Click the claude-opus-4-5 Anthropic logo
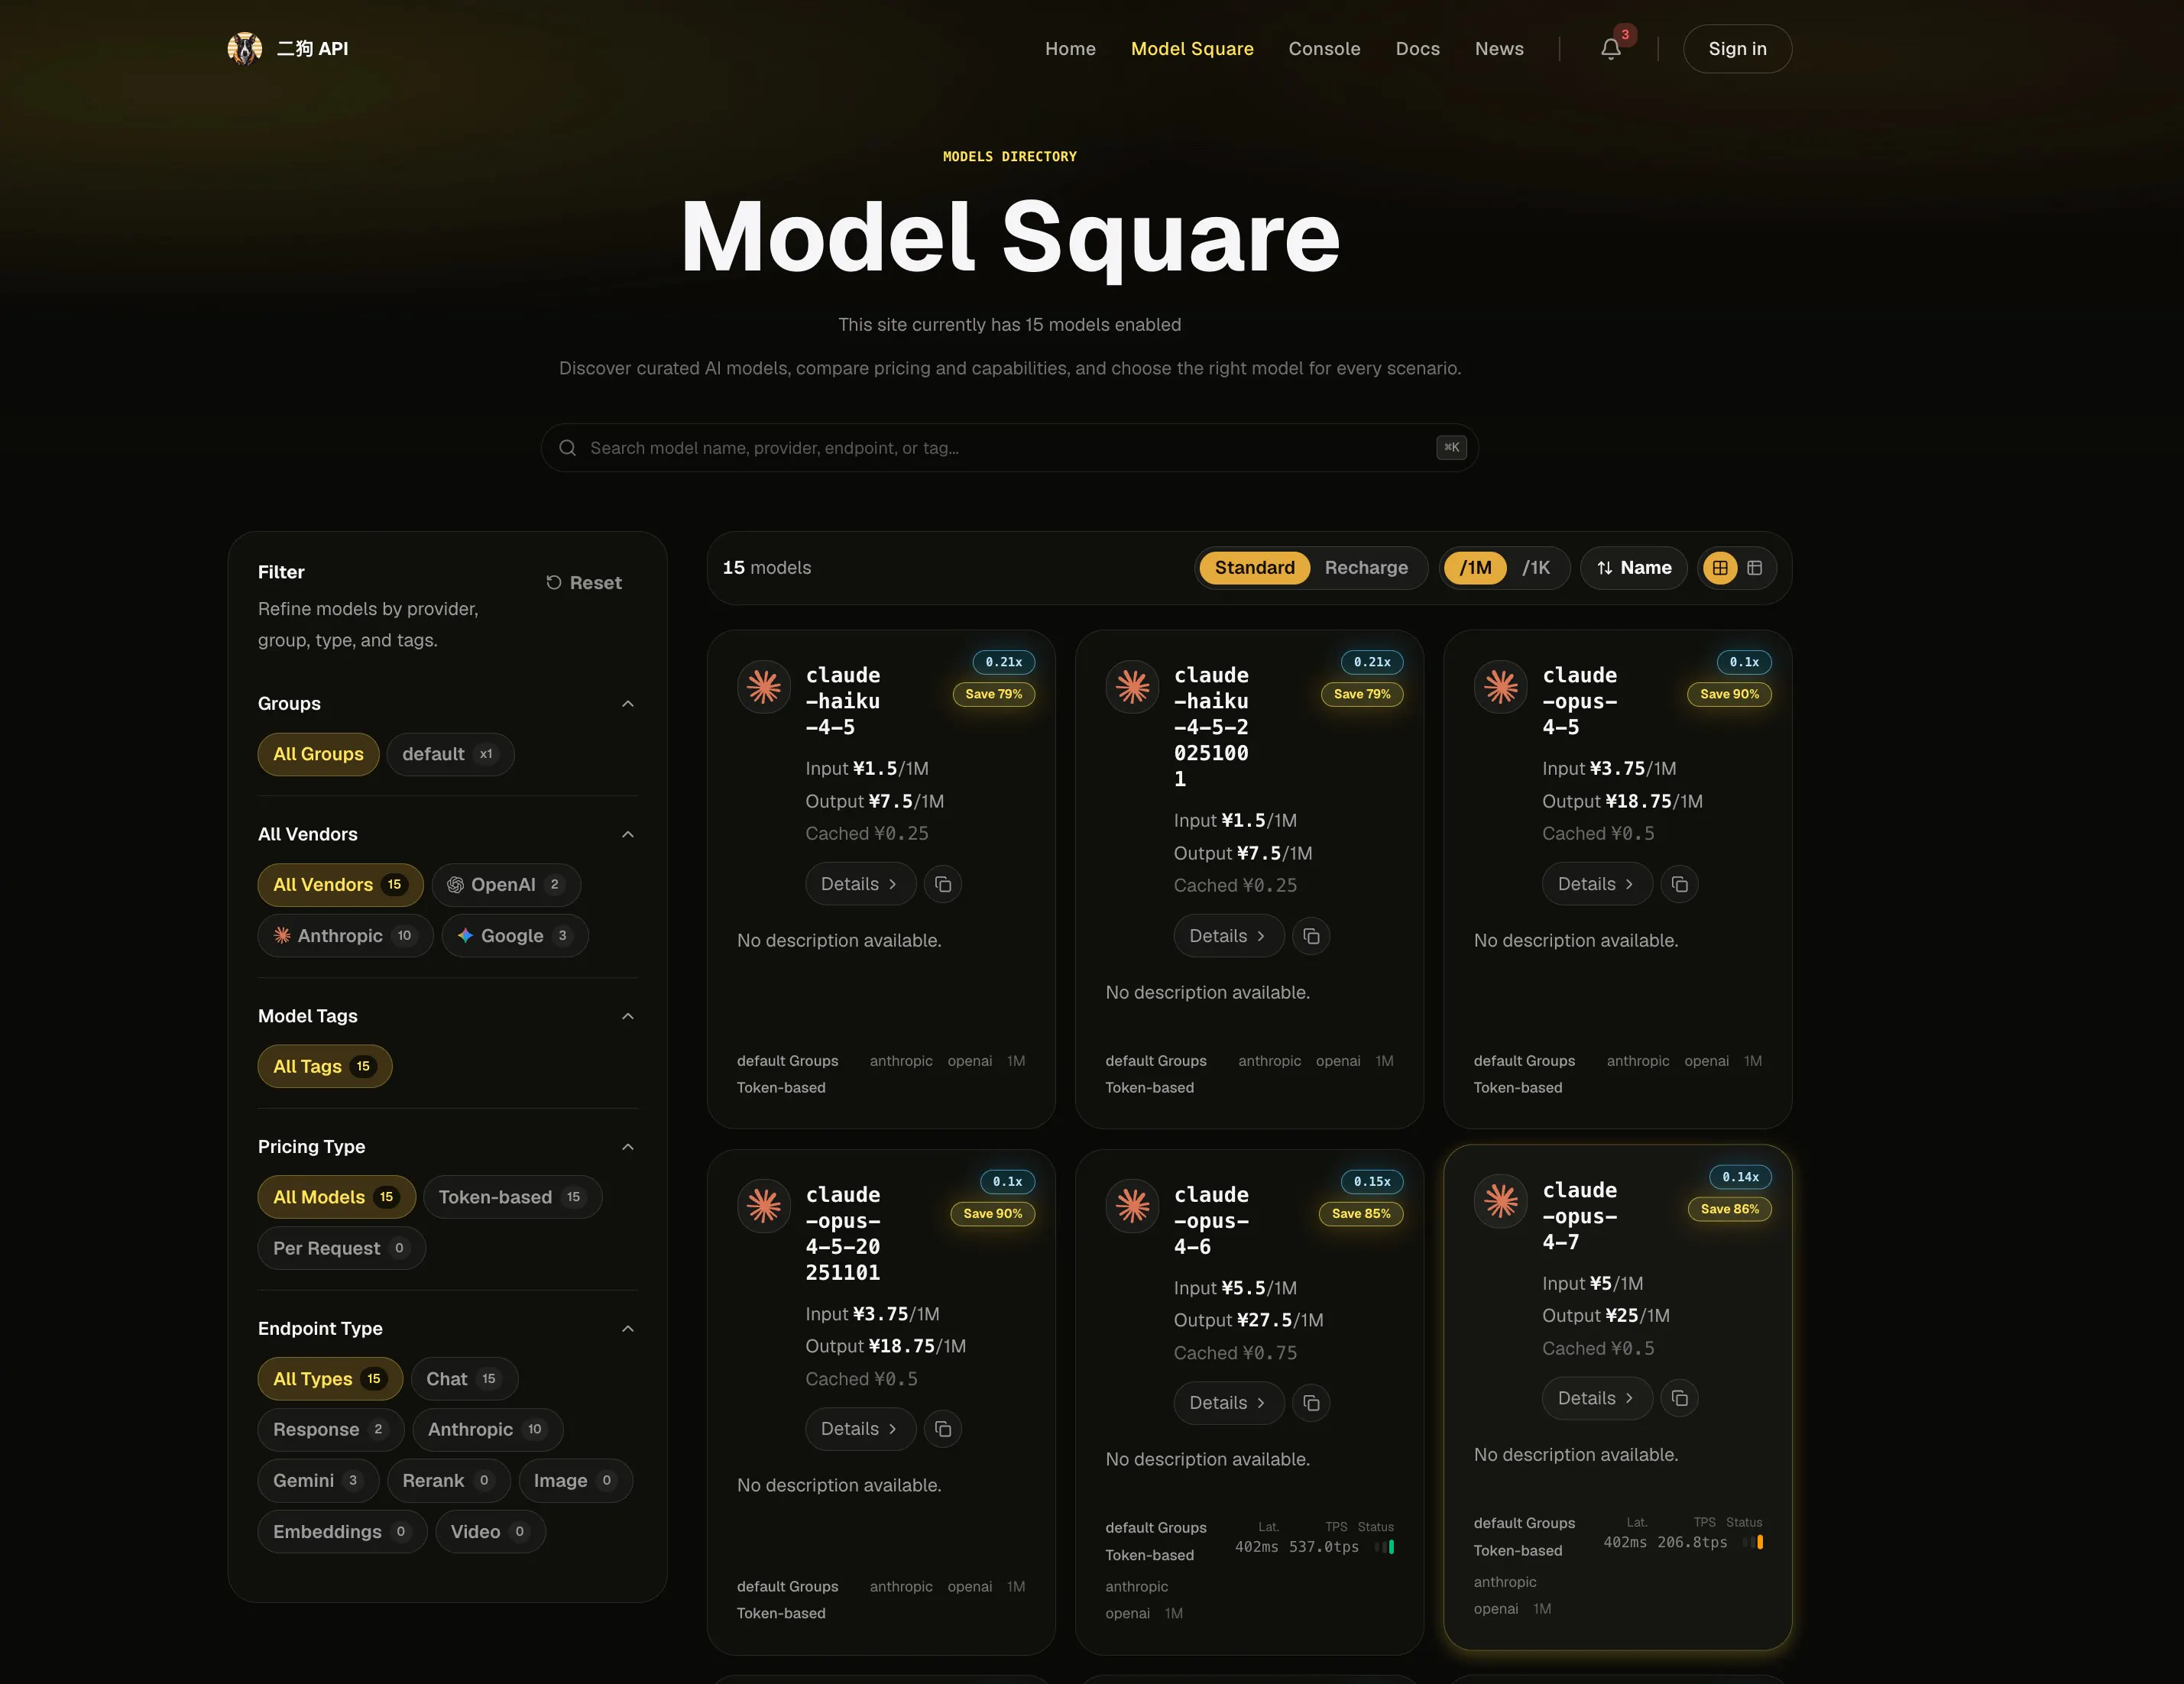 tap(1501, 687)
